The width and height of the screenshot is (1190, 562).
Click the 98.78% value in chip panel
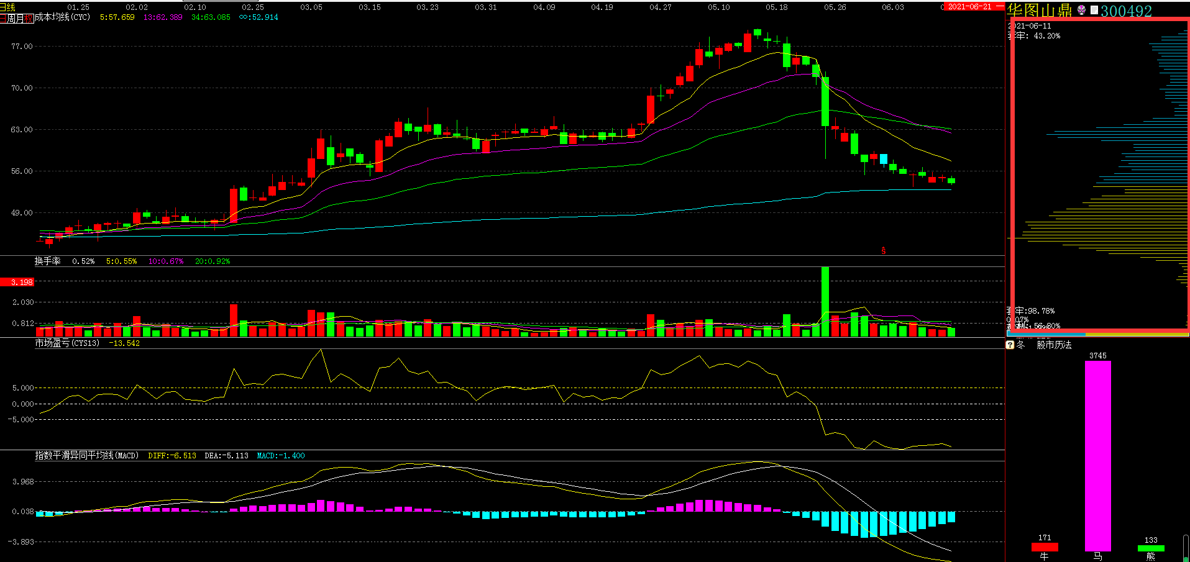point(1041,311)
